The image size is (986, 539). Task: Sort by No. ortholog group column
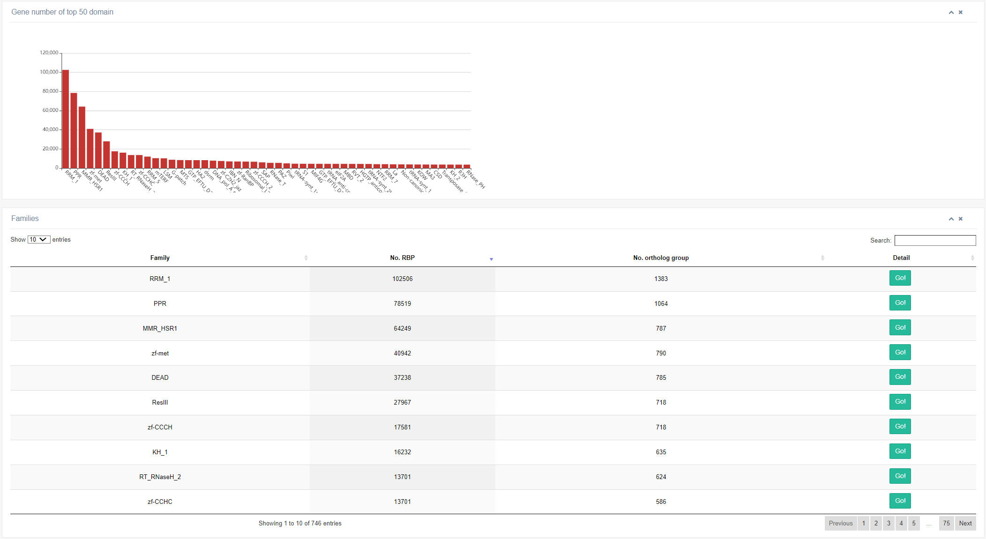coord(660,258)
